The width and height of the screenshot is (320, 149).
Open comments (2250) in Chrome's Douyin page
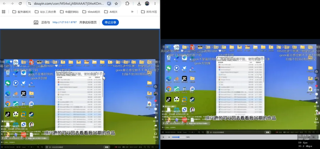click(x=156, y=109)
